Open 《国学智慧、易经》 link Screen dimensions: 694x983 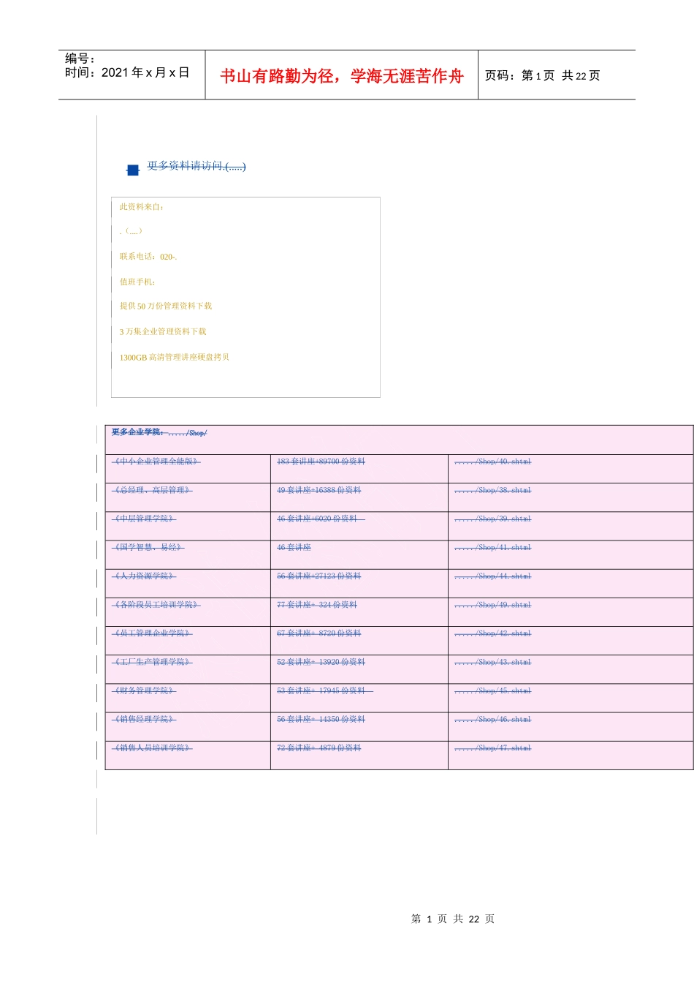point(148,547)
